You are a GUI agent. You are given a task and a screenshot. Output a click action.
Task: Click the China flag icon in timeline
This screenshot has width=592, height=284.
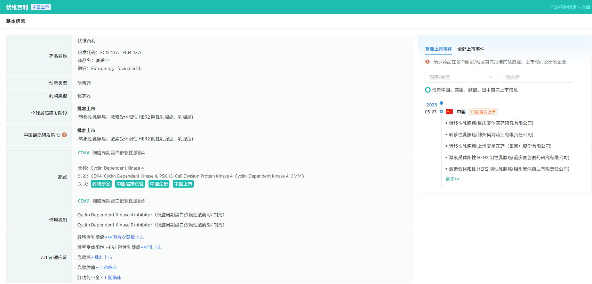[x=449, y=112]
